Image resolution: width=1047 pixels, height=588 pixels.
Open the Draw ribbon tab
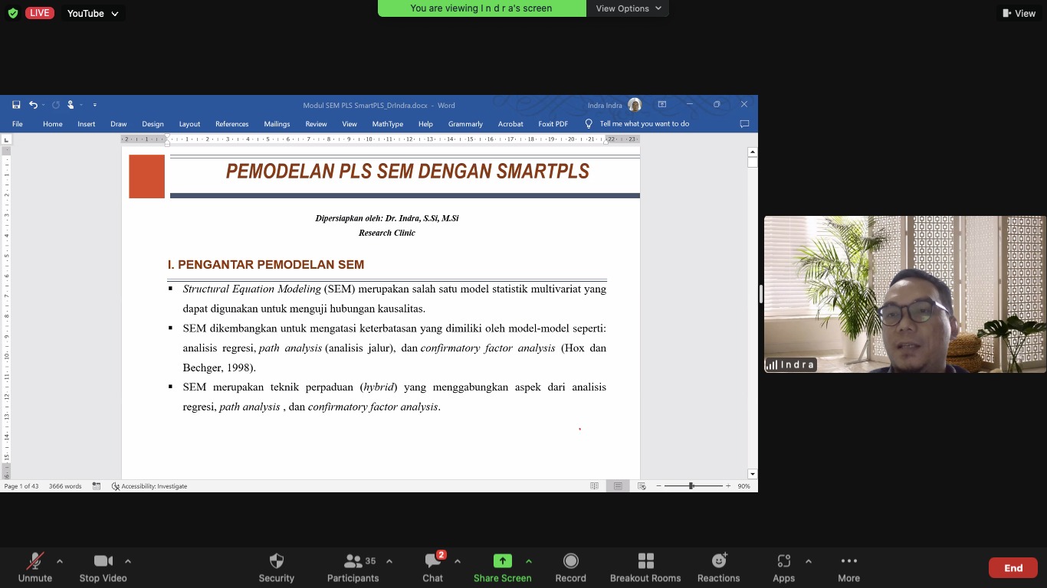point(119,124)
